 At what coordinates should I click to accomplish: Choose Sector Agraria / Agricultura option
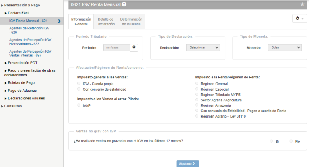pyautogui.click(x=197, y=100)
